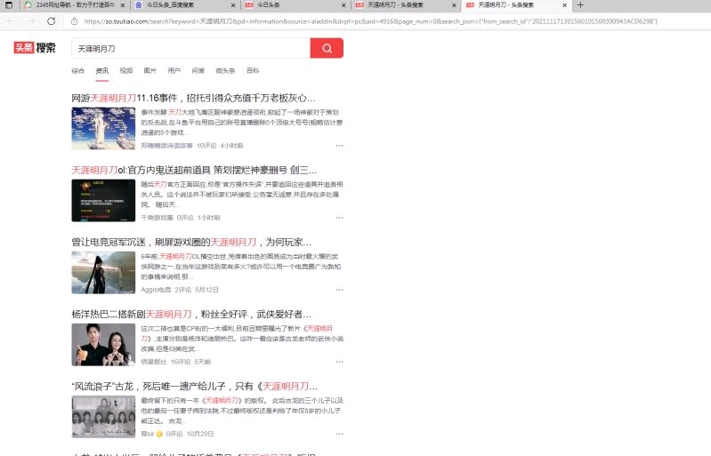Click the Aggro电竞 source name

pos(156,290)
